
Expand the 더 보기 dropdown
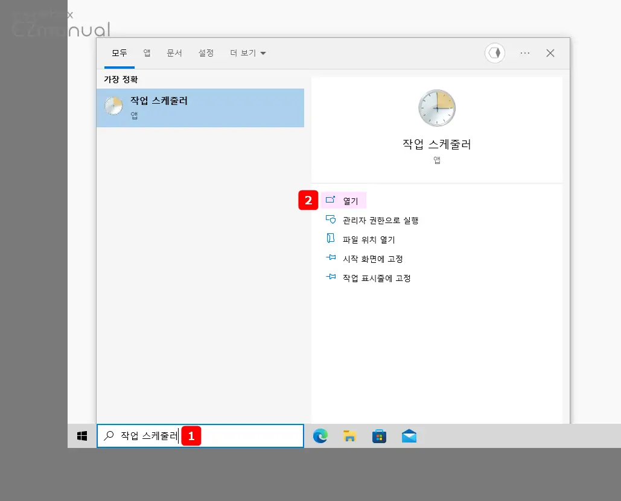[x=248, y=53]
